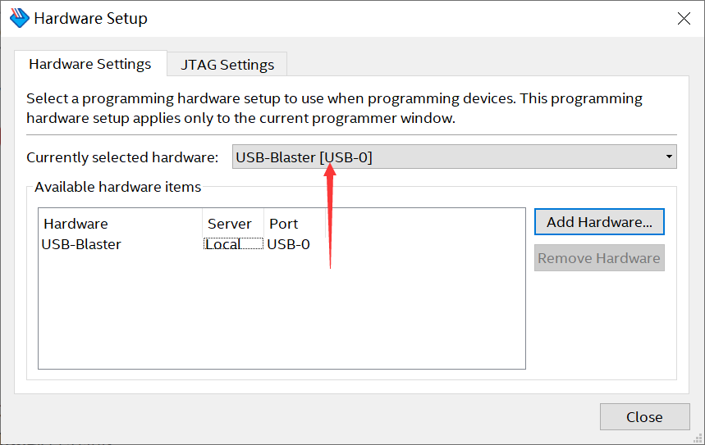The height and width of the screenshot is (445, 705).
Task: Select the USB-Blaster entry in hardware list
Action: pos(81,244)
